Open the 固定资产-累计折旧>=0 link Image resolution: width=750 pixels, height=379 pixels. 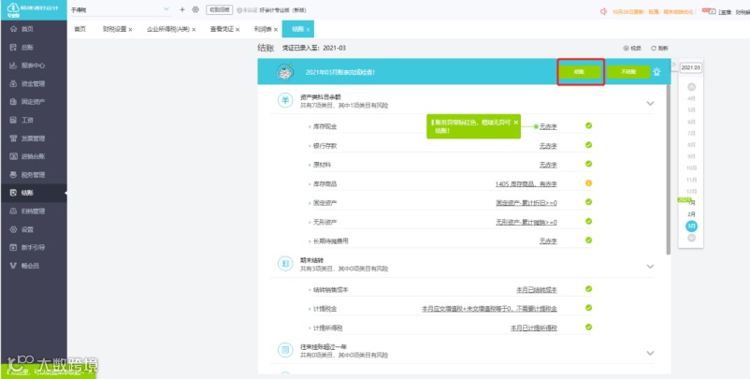click(x=526, y=203)
